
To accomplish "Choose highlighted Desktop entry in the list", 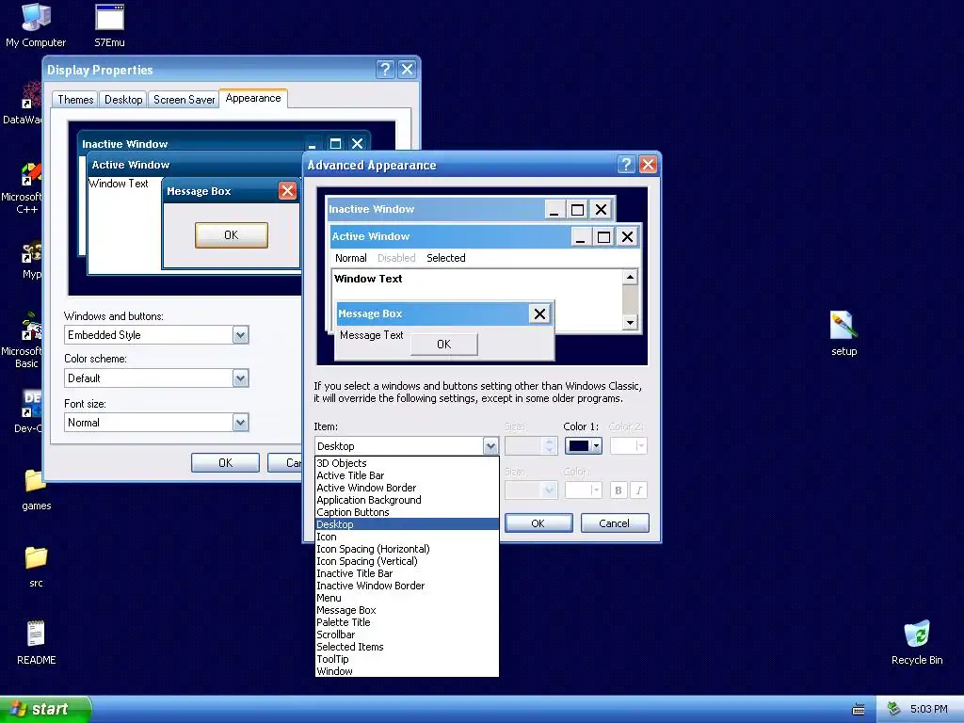I will [407, 524].
